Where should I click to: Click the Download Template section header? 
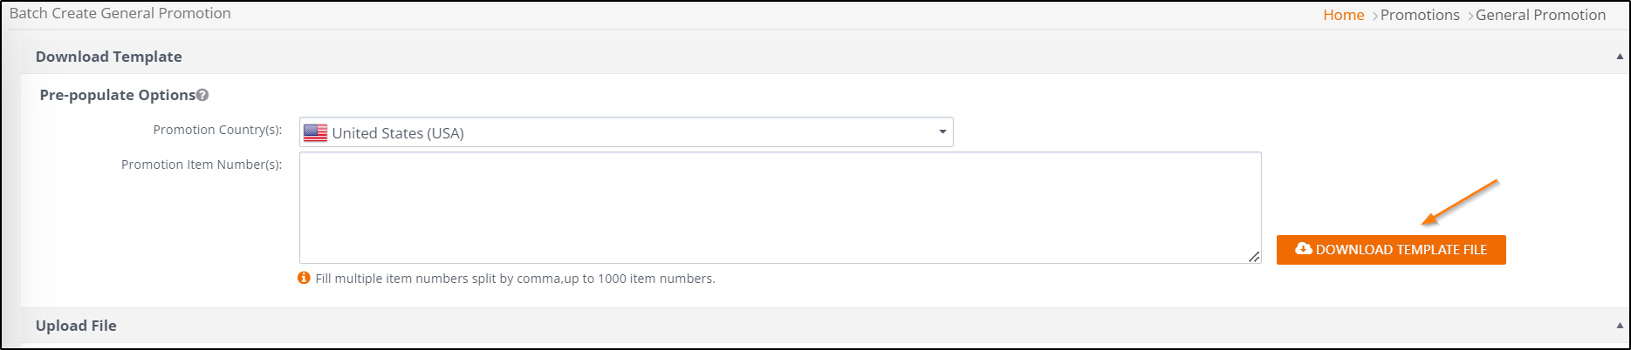click(109, 57)
